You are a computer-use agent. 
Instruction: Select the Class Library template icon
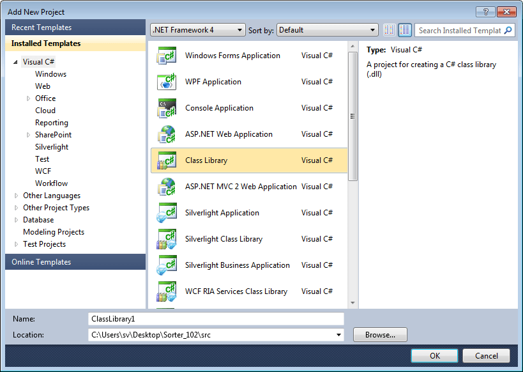point(167,160)
